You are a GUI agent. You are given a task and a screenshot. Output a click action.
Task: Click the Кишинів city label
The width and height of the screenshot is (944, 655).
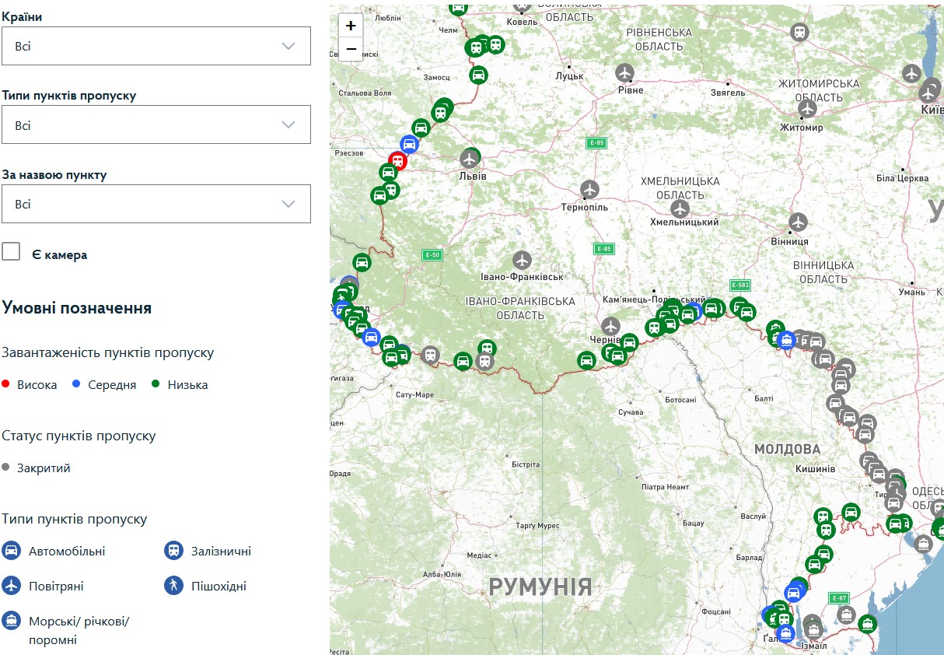pyautogui.click(x=815, y=469)
